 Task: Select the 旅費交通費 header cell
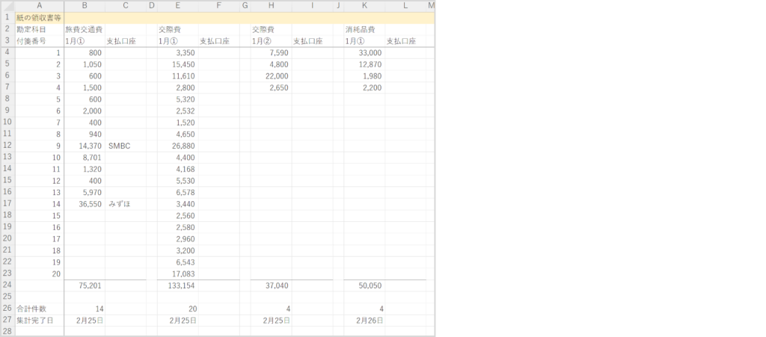(x=84, y=29)
